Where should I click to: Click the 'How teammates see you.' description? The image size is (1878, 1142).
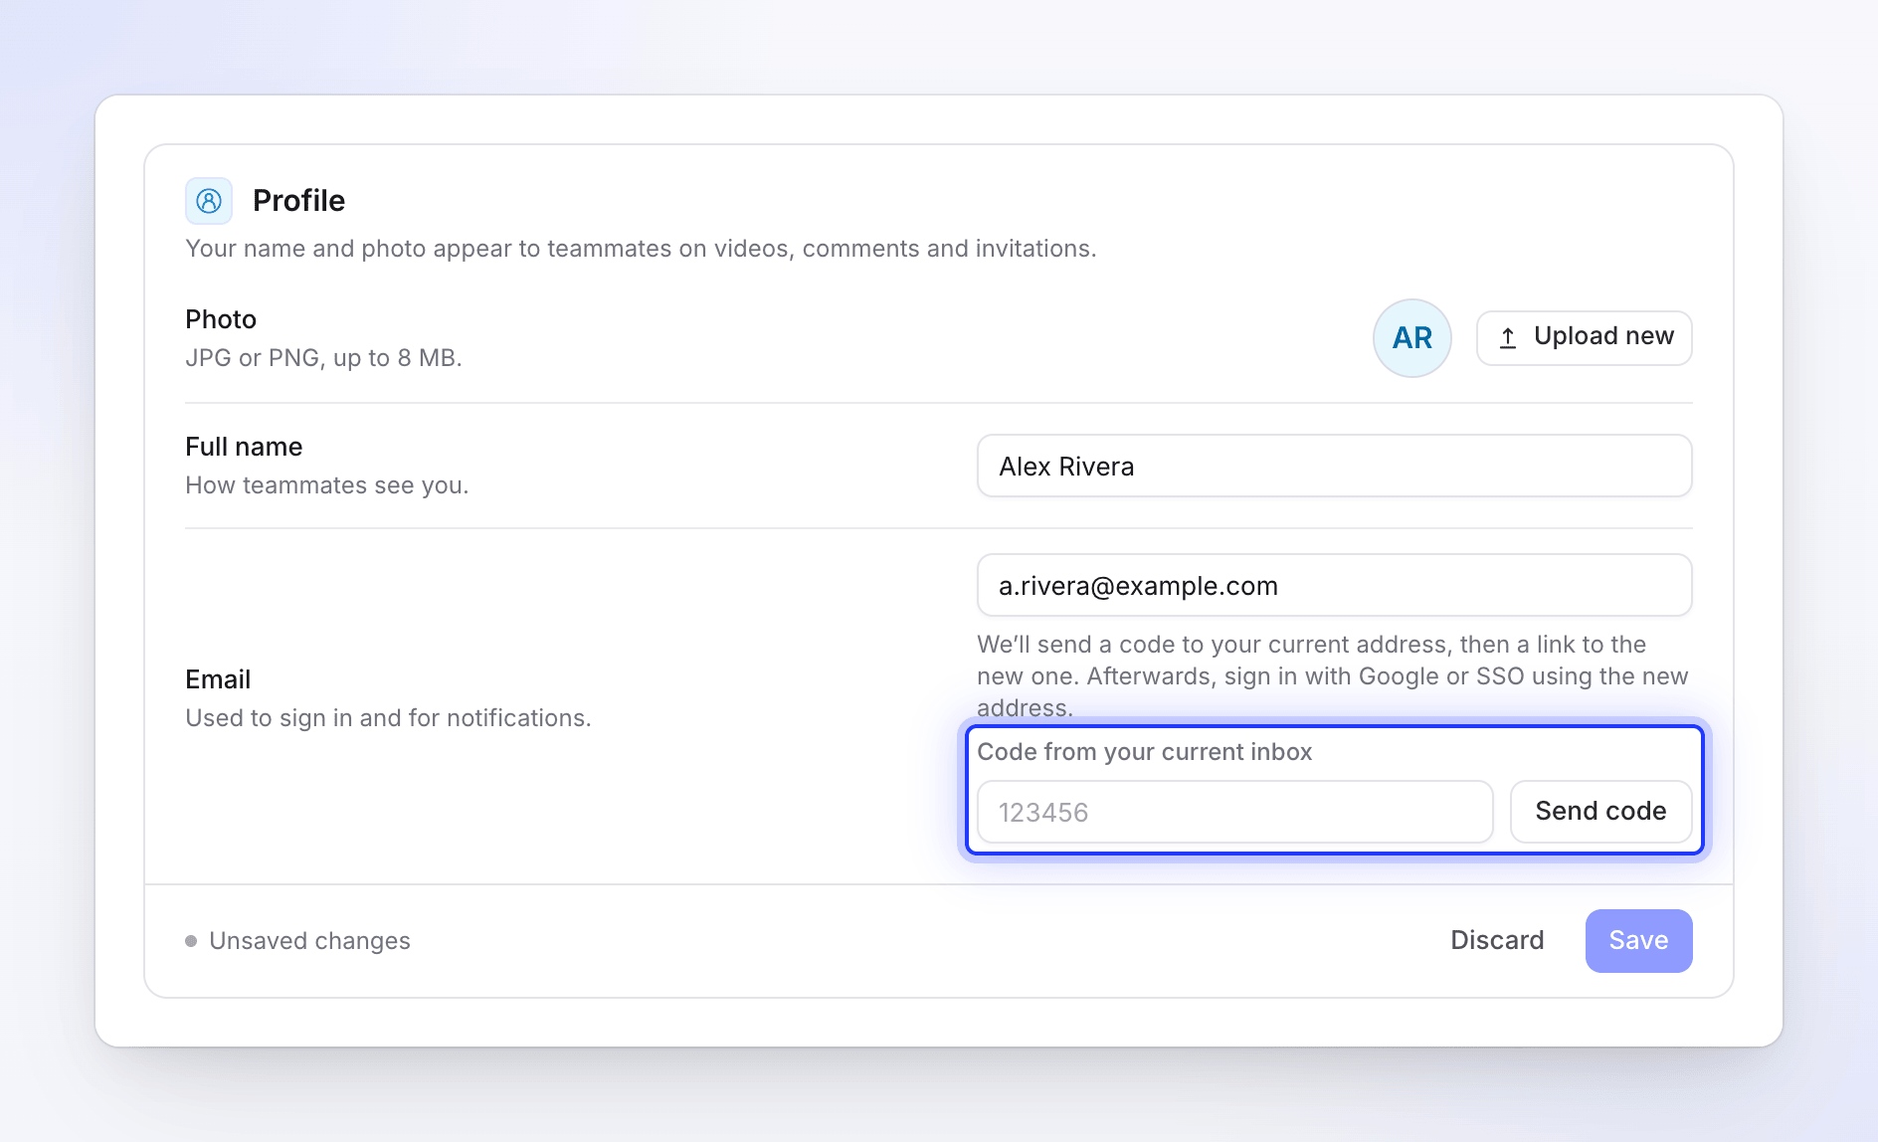(326, 485)
